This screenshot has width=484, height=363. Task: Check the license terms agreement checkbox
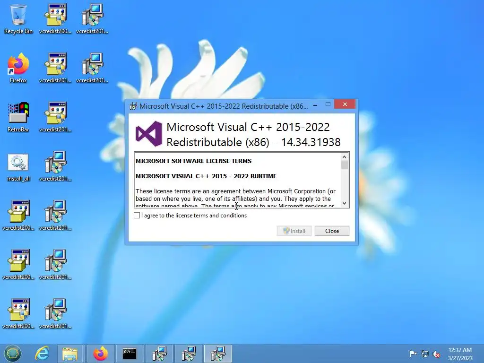[137, 216]
